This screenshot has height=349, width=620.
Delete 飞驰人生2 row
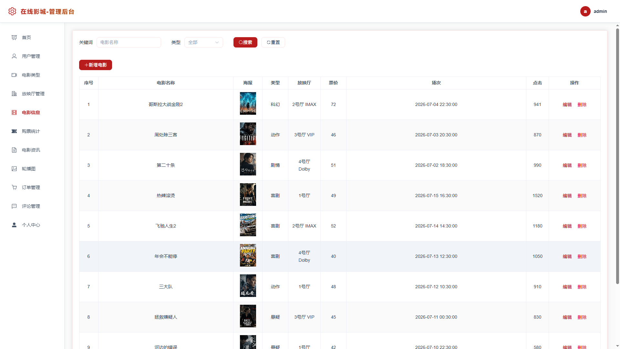(x=582, y=226)
